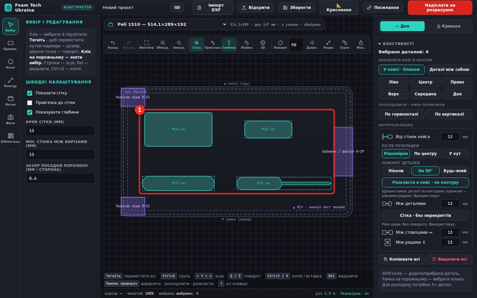
Task: Click Розкласти в кейс · по контуру
Action: (425, 182)
